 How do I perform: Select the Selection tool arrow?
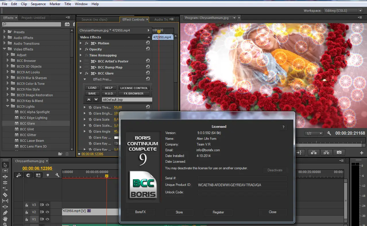click(x=5, y=165)
